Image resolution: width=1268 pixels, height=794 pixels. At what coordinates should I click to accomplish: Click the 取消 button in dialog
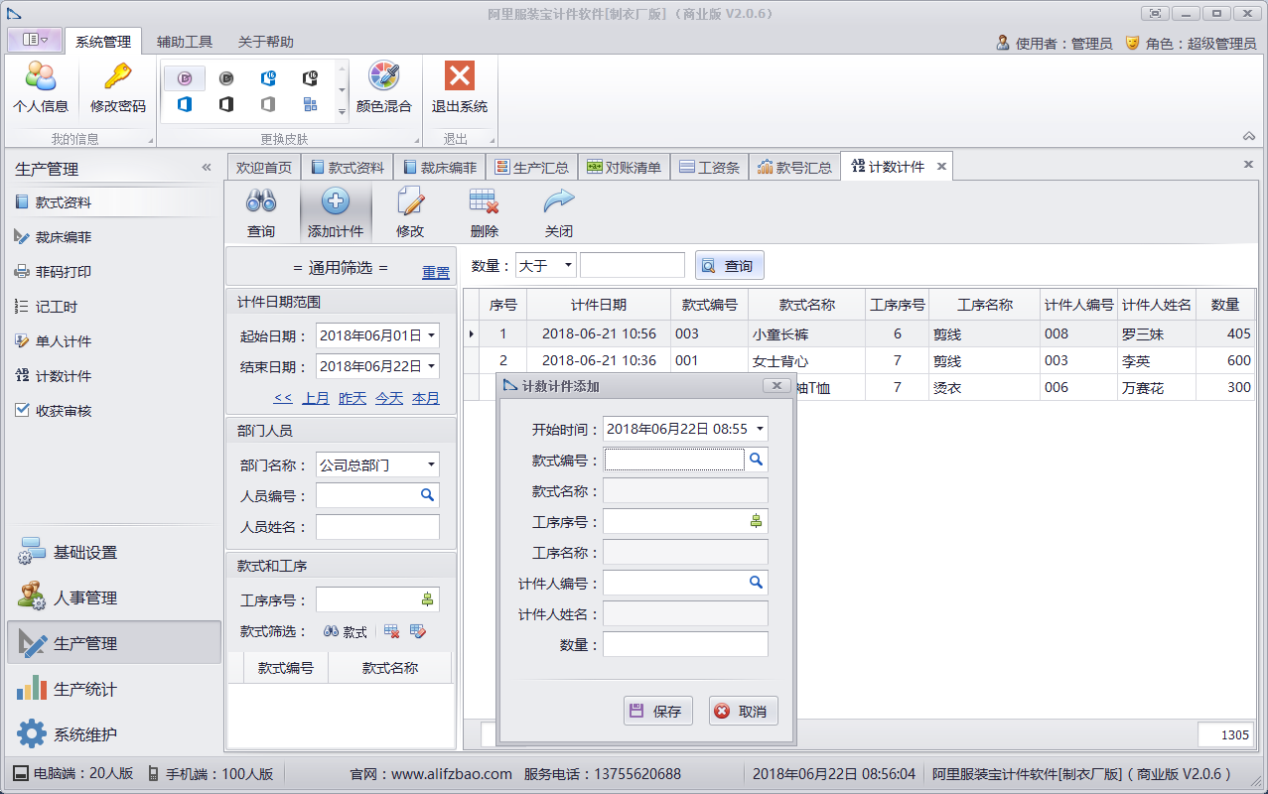coord(743,711)
